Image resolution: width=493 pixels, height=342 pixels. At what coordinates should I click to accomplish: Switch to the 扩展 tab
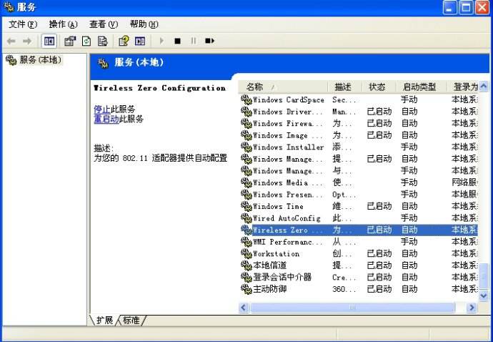104,321
